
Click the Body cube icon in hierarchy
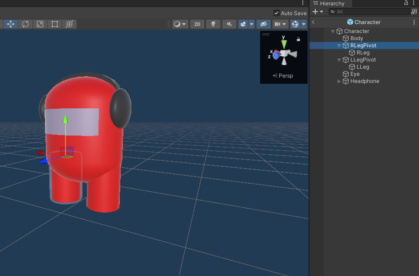click(x=346, y=38)
